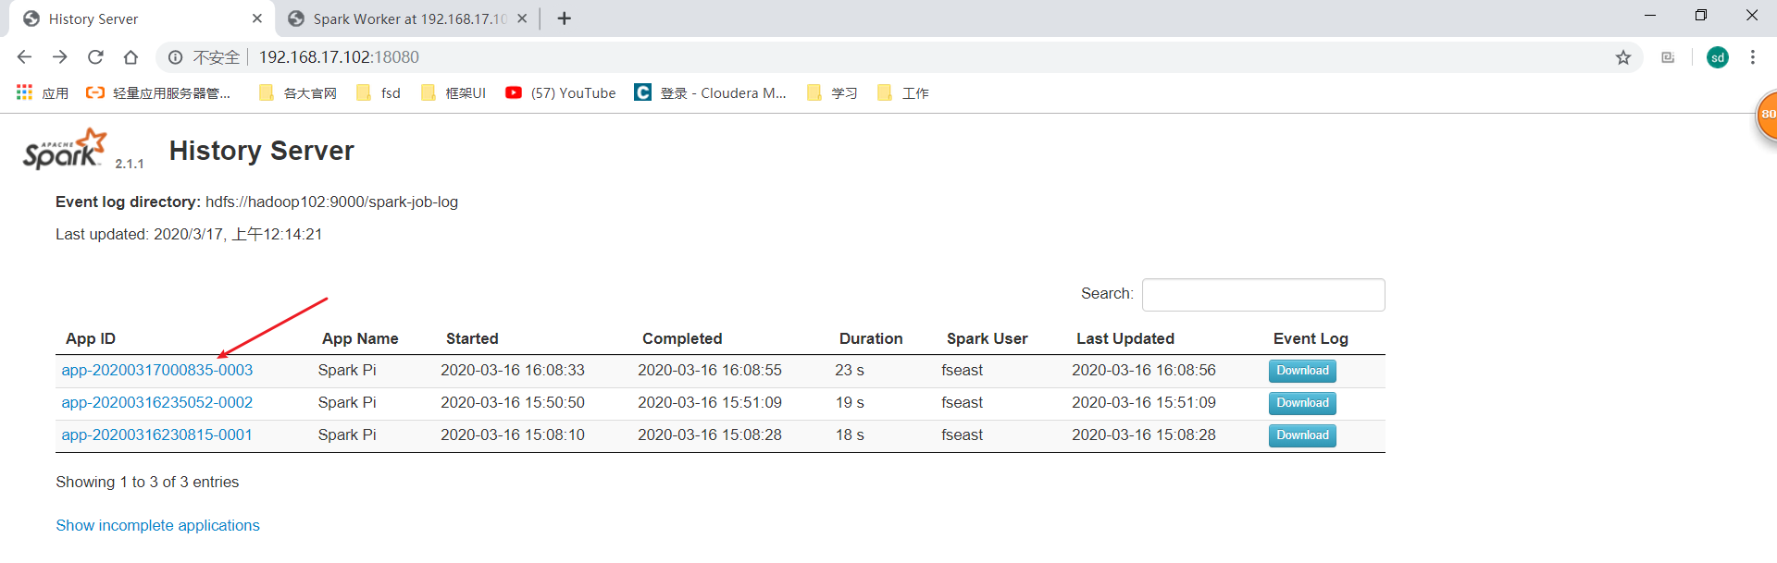Open the Cloudera Manager login bookmark
Viewport: 1777px width, 563px height.
click(710, 93)
